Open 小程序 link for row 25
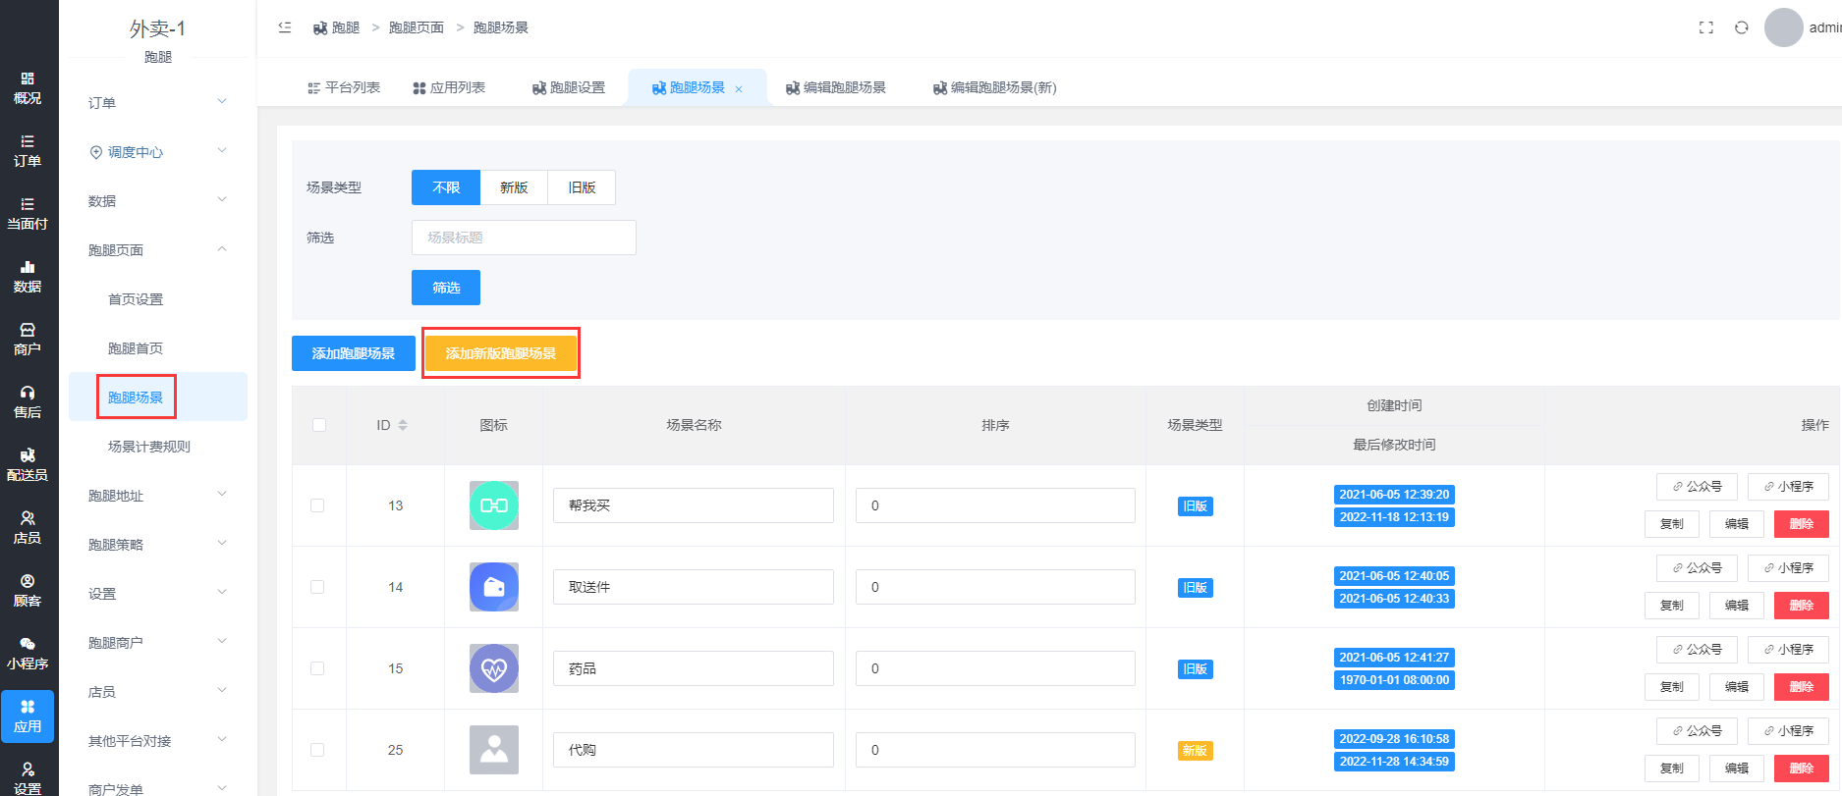This screenshot has width=1842, height=796. 1788,731
